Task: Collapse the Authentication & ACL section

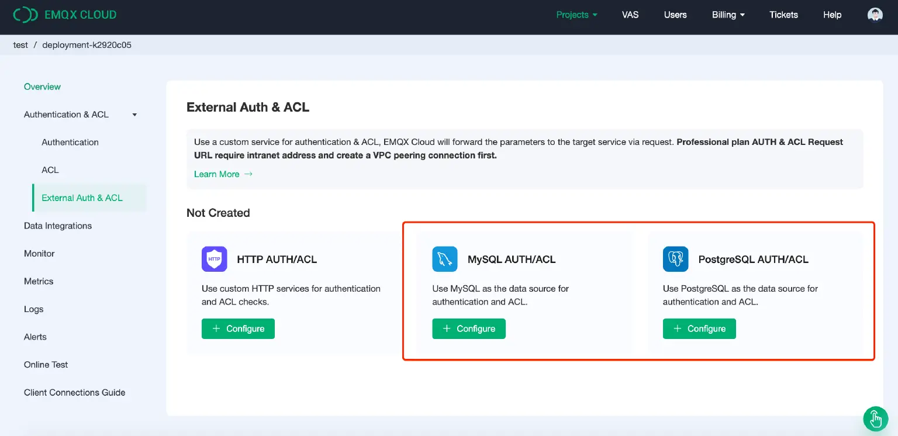Action: (134, 115)
